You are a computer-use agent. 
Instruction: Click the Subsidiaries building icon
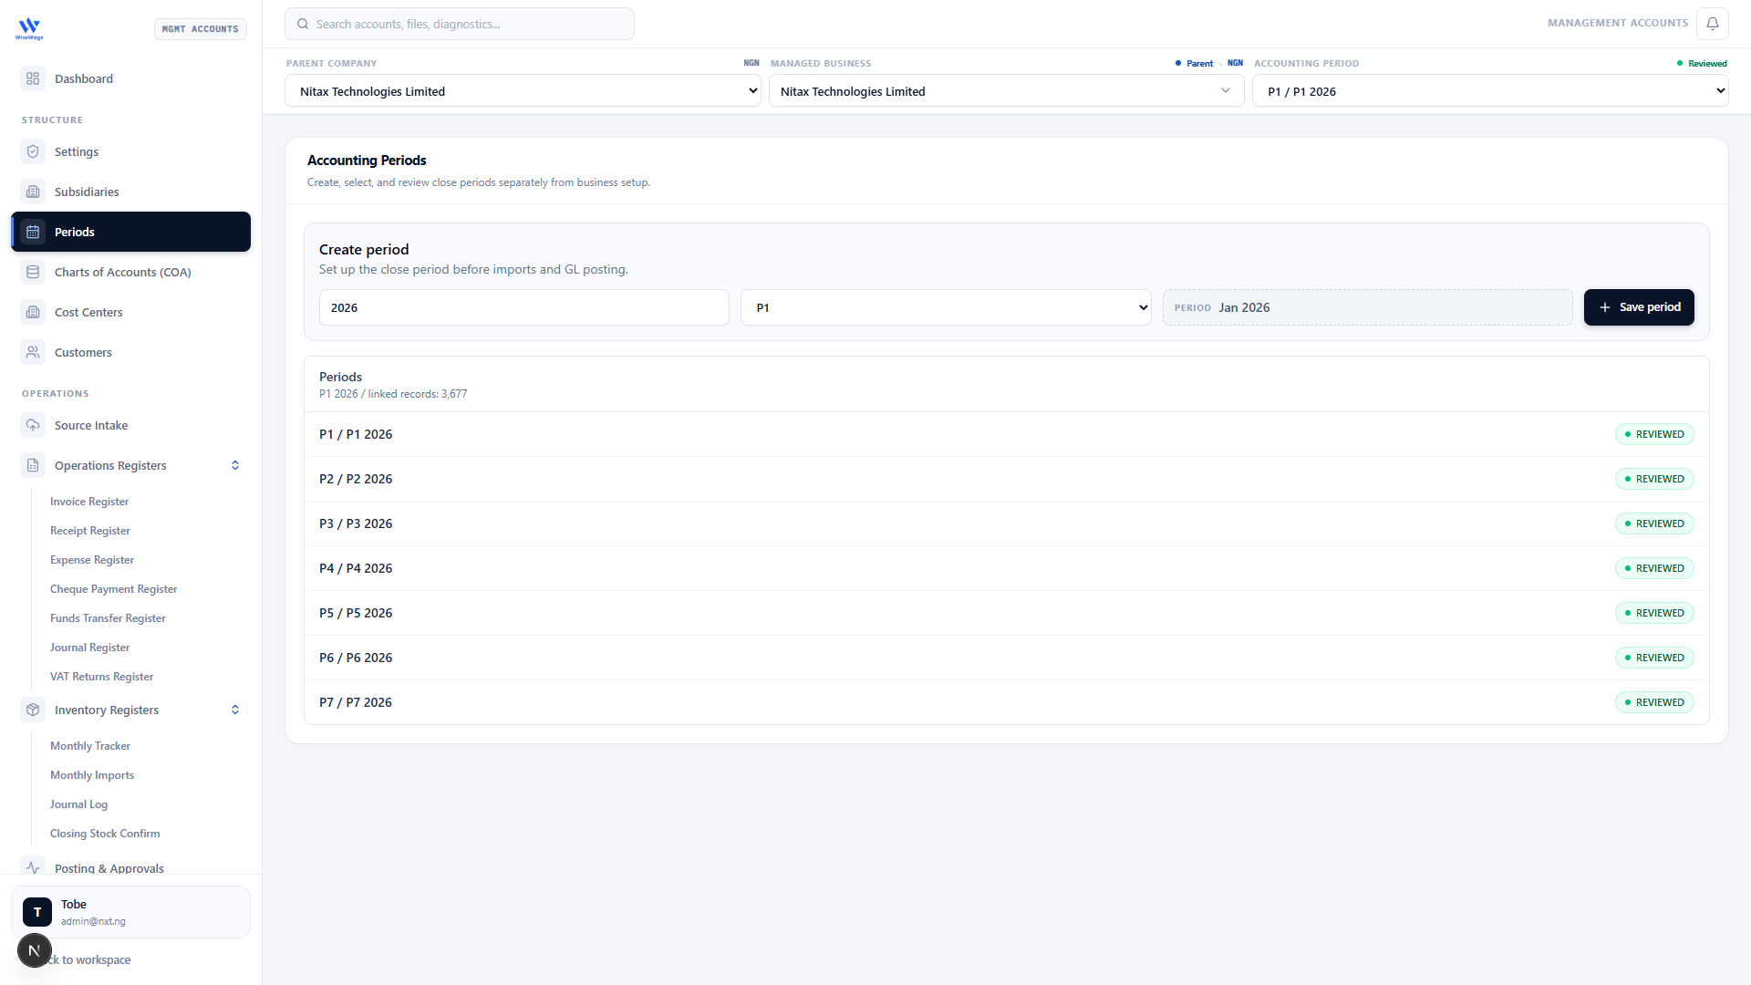pyautogui.click(x=33, y=192)
